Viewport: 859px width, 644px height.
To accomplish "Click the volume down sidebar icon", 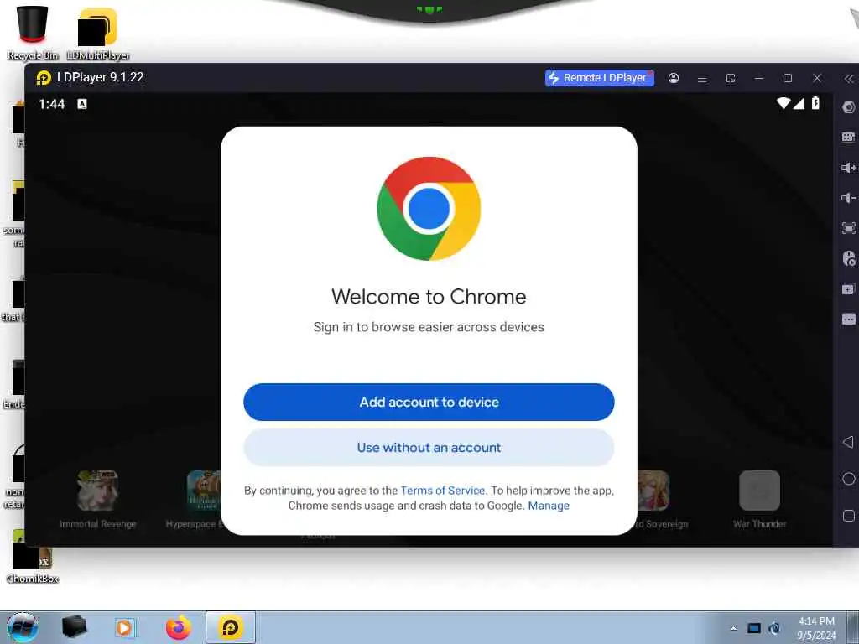I will [x=849, y=198].
